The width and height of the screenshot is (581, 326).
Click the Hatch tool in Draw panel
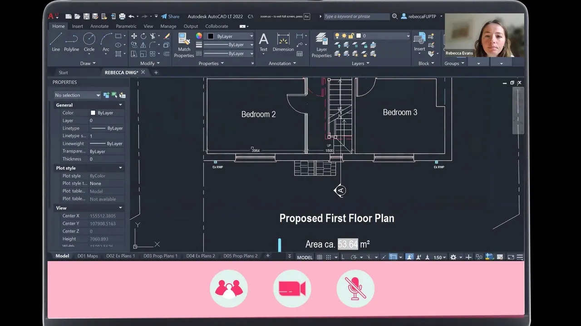point(118,53)
